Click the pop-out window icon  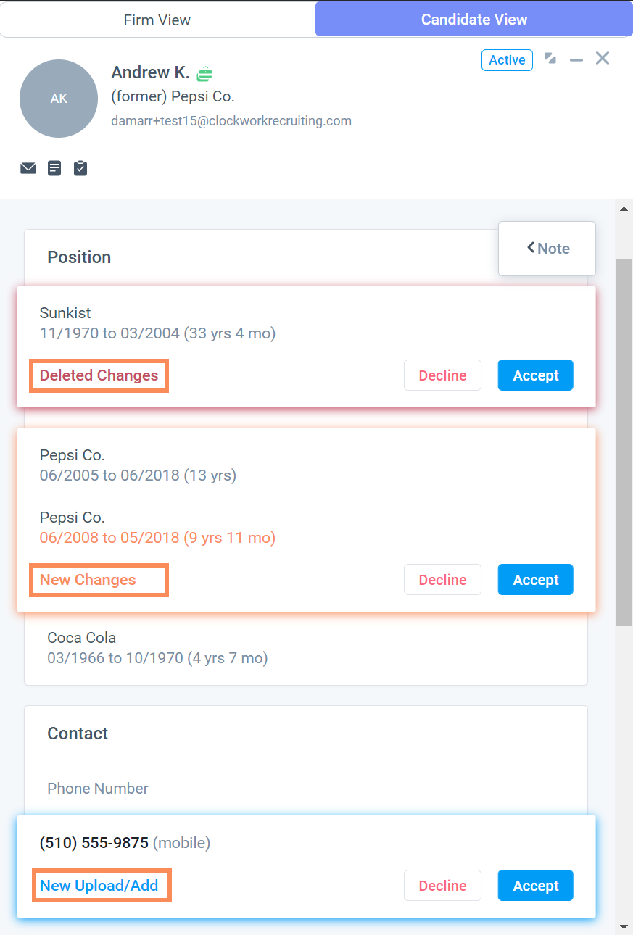(x=551, y=59)
